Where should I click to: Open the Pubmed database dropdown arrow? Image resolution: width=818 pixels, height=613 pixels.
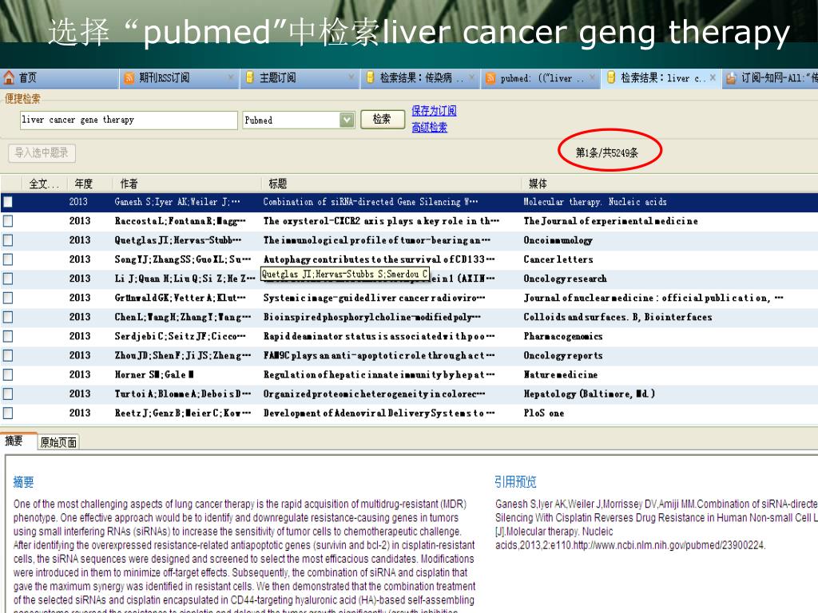click(x=347, y=121)
